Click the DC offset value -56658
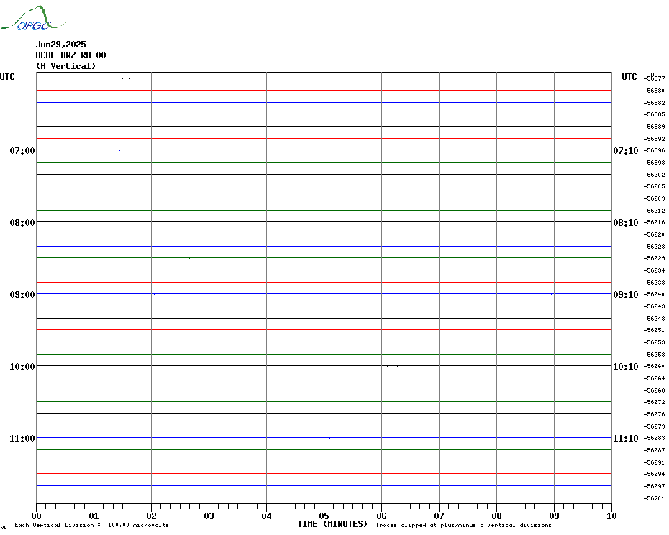The image size is (669, 535). pyautogui.click(x=654, y=355)
